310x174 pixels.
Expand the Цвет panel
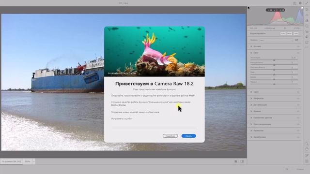pos(251,92)
